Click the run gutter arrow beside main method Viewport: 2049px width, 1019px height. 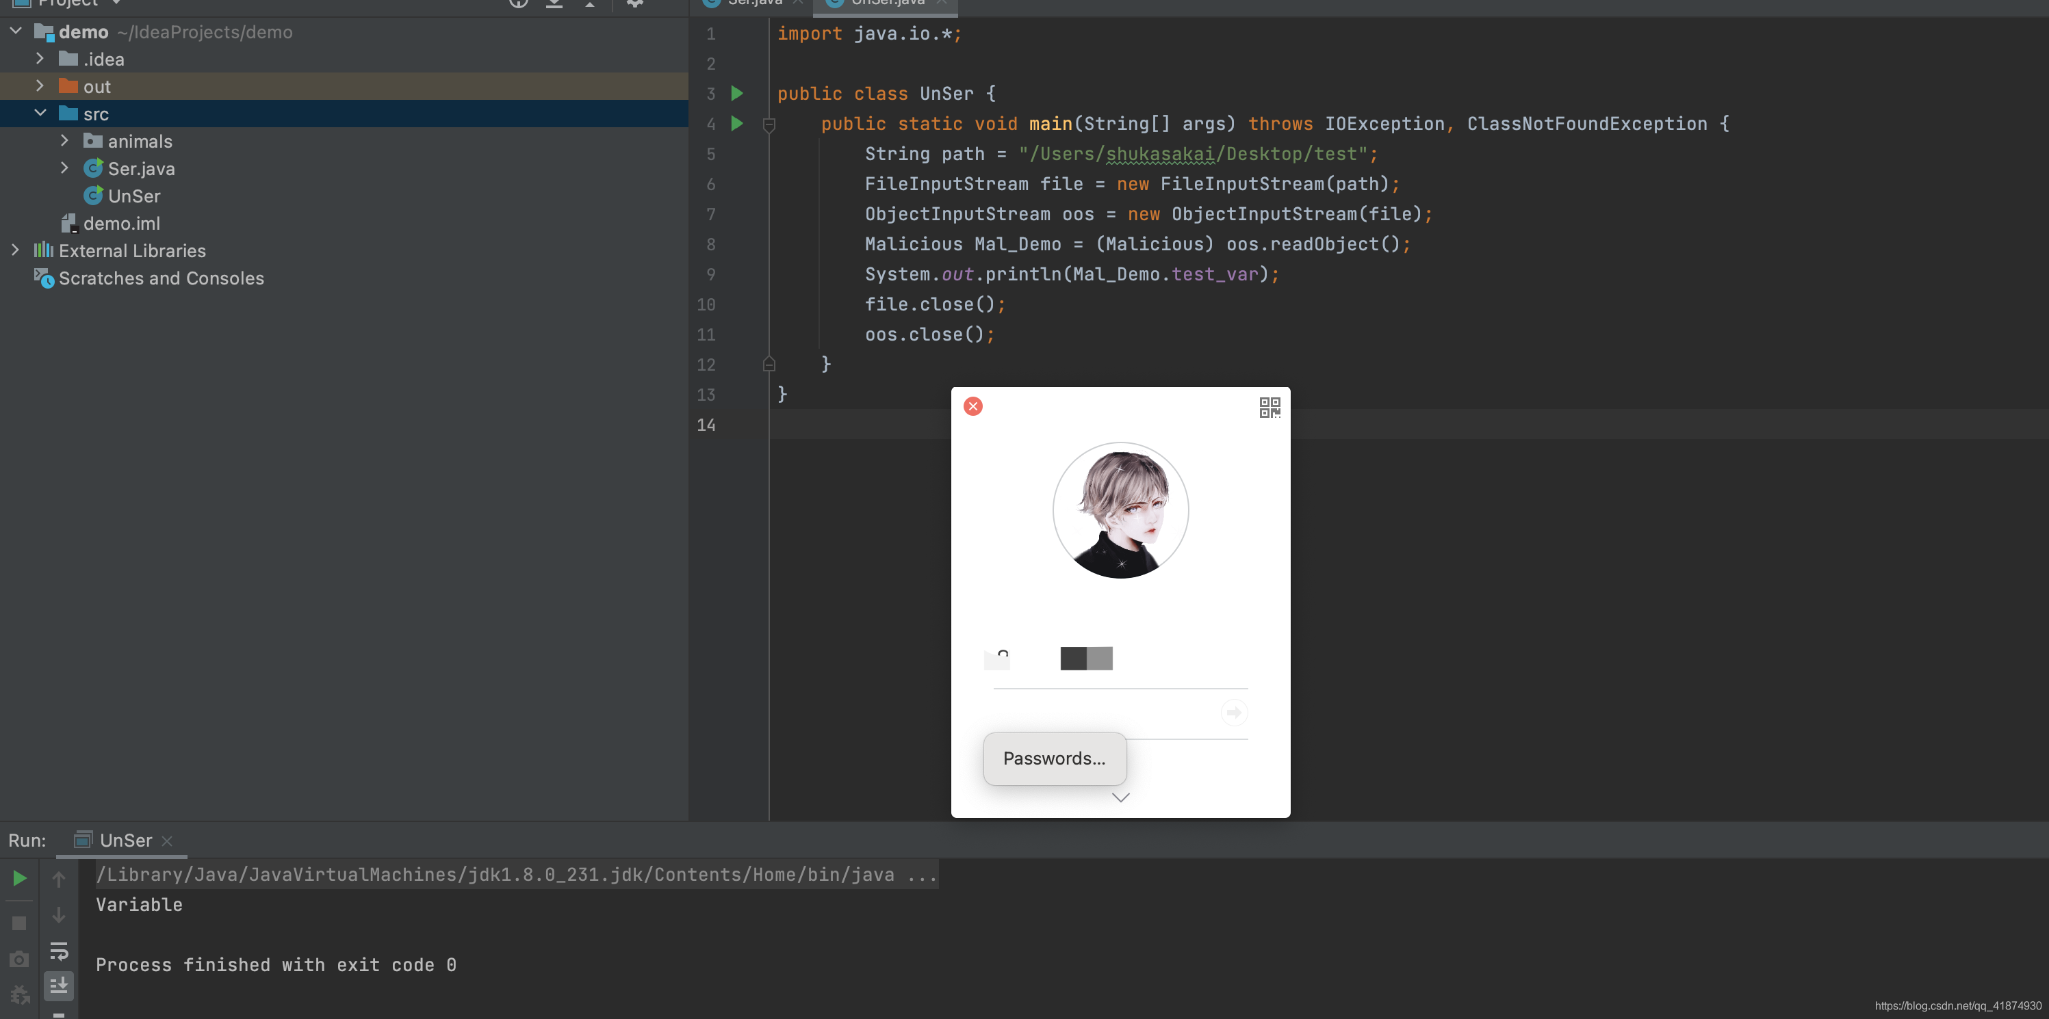[x=737, y=123]
